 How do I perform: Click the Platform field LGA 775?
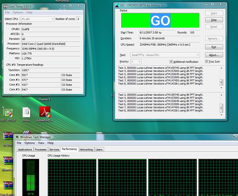click(x=51, y=54)
